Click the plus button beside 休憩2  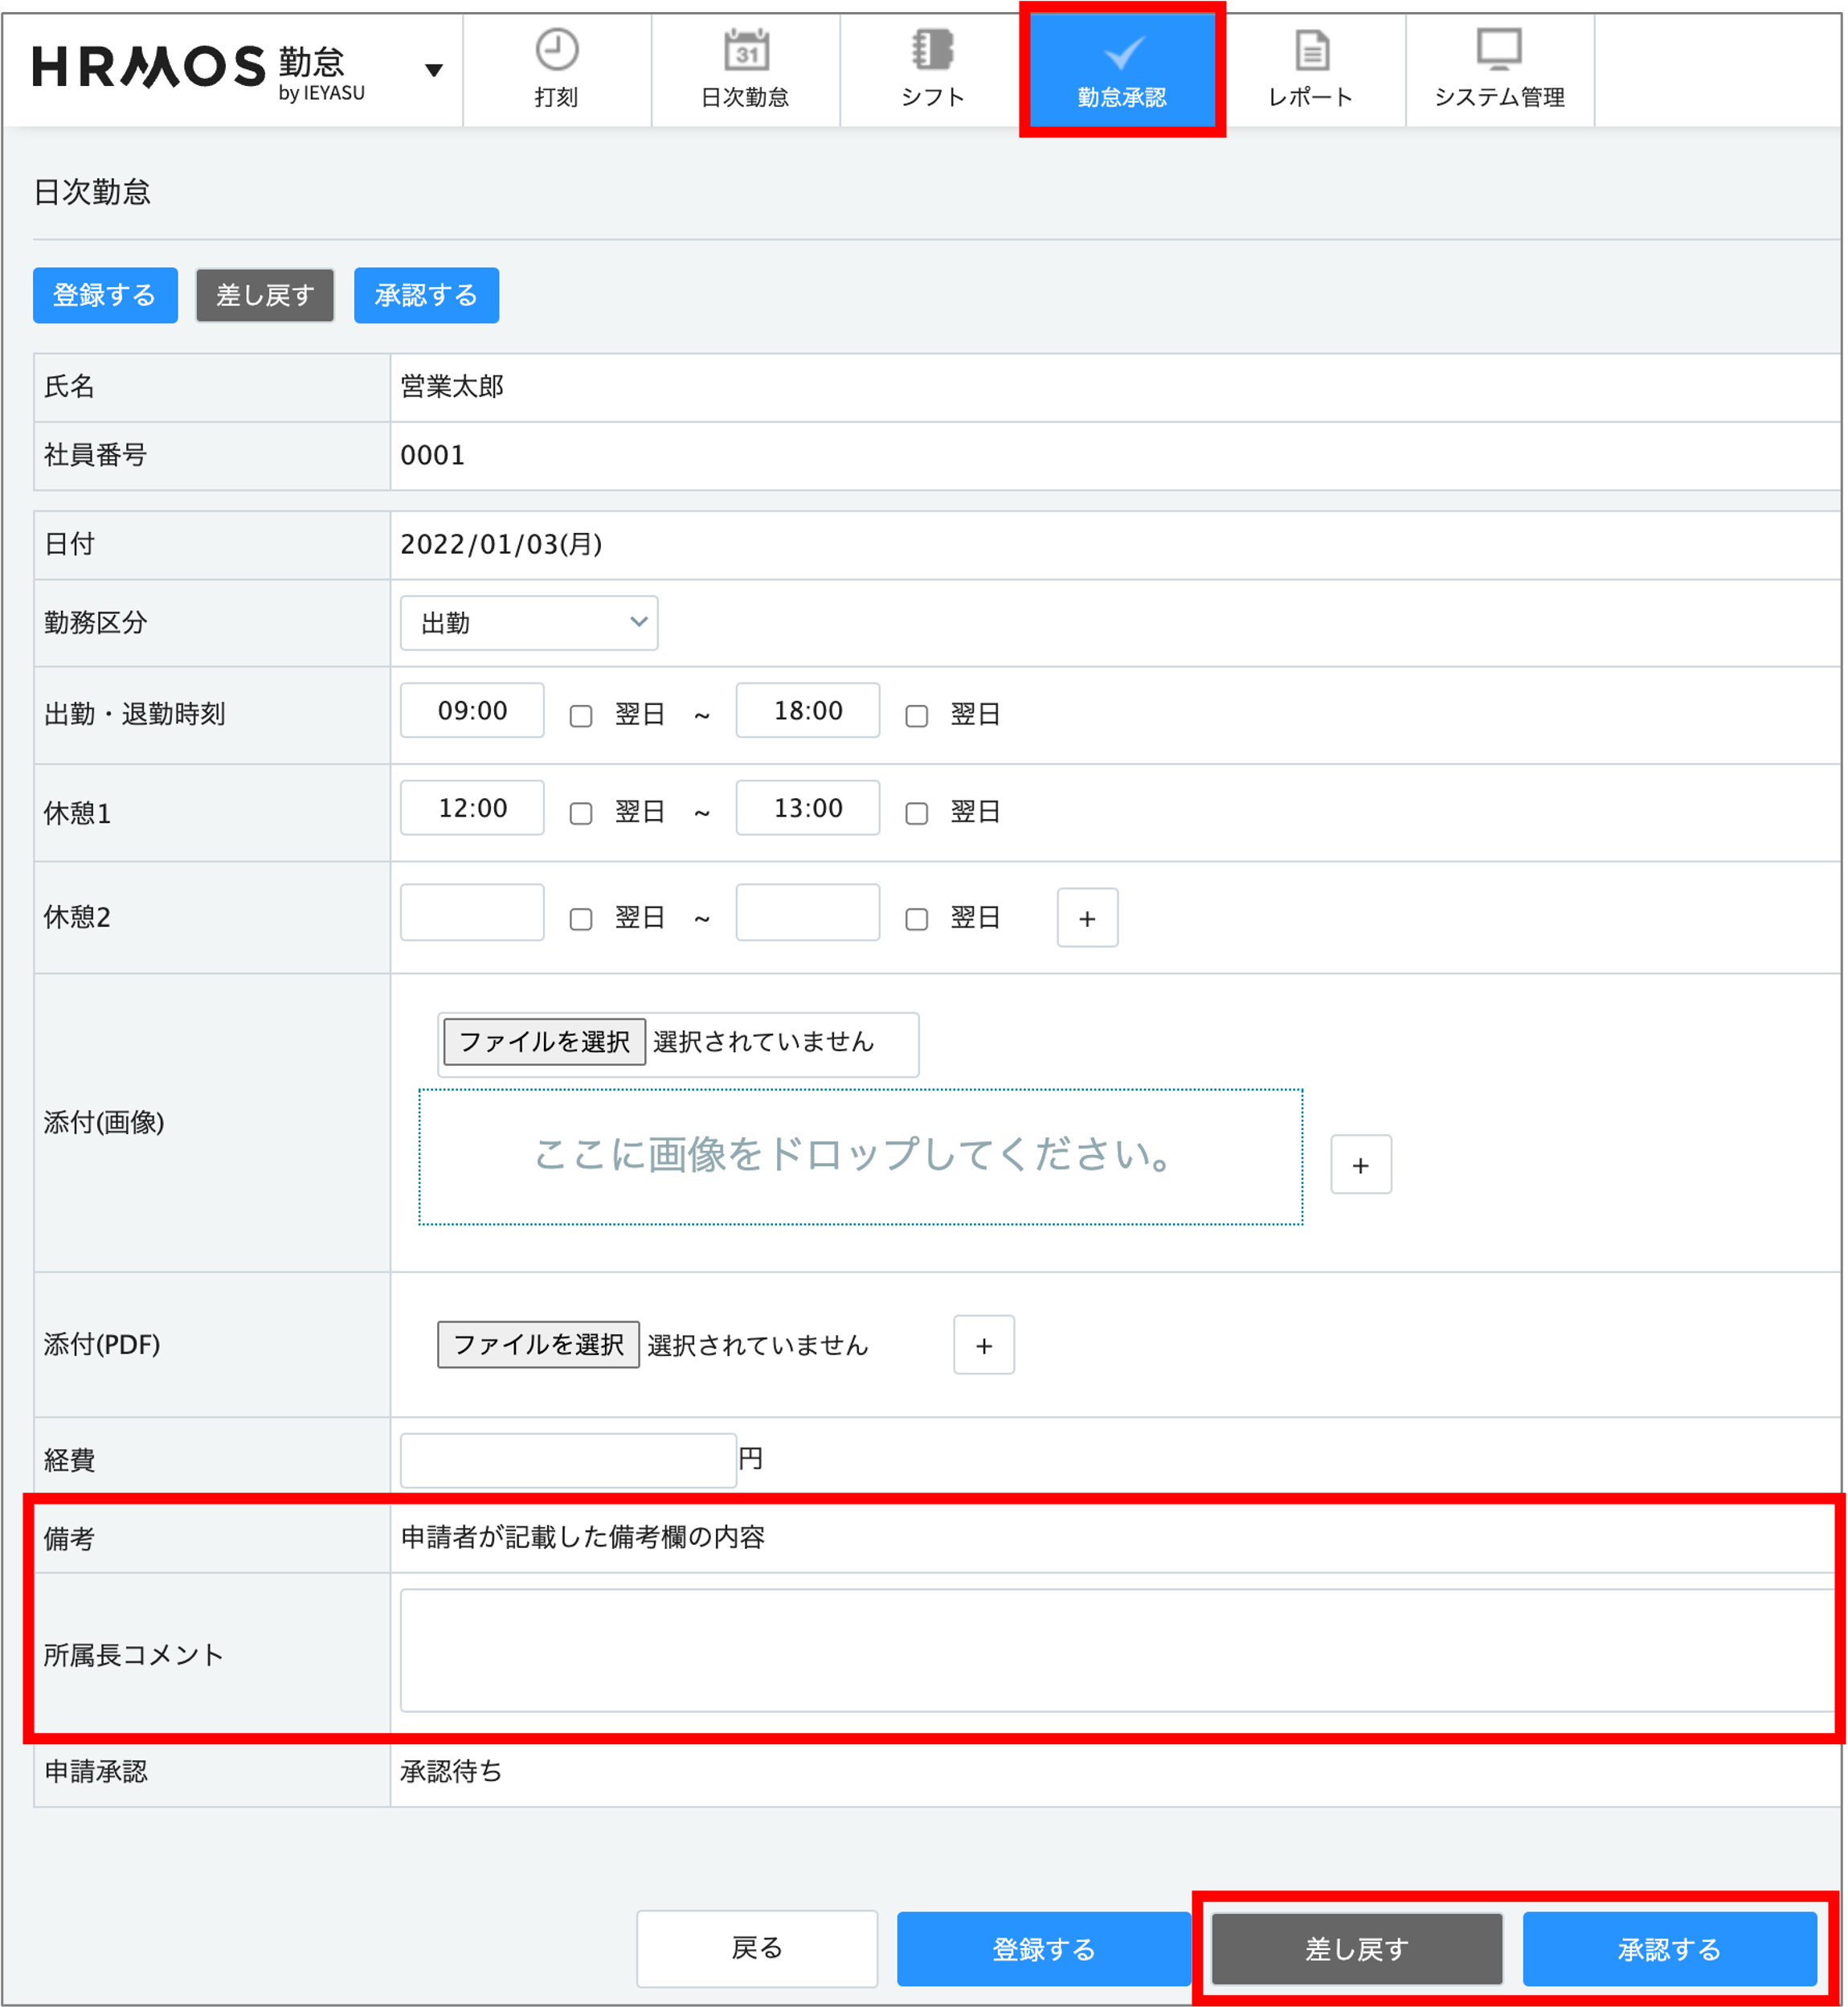tap(1087, 917)
